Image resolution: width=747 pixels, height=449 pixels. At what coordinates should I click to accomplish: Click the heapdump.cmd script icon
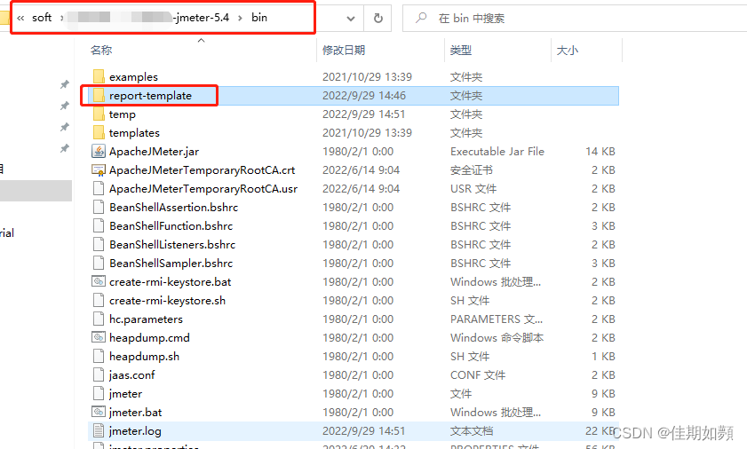(x=98, y=337)
